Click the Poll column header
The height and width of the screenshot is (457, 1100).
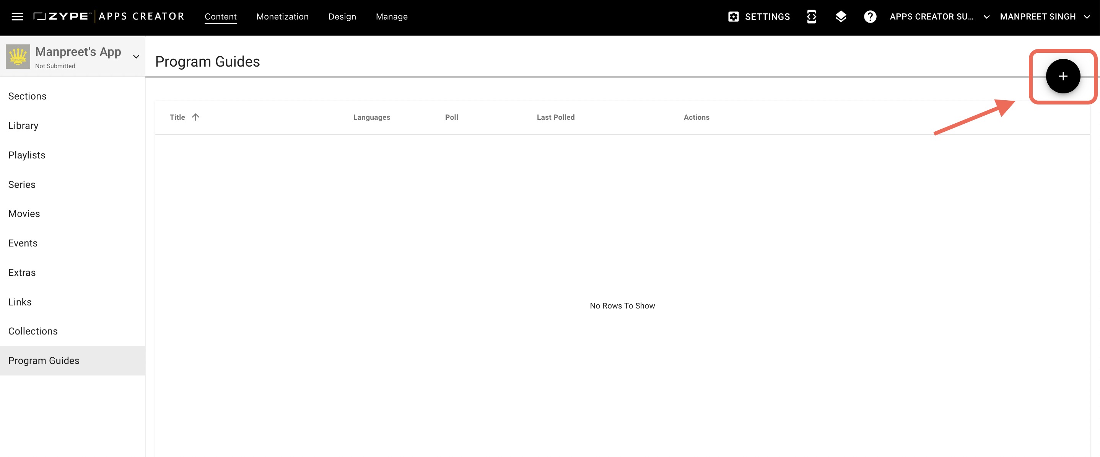point(451,117)
